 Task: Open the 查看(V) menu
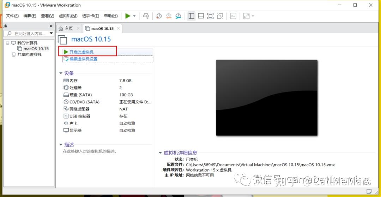[x=47, y=16]
